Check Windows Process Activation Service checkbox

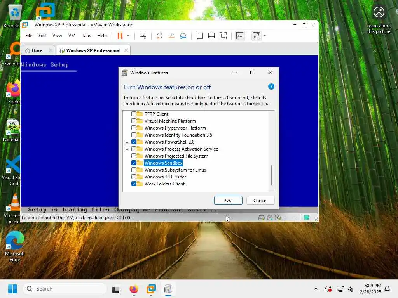point(134,149)
